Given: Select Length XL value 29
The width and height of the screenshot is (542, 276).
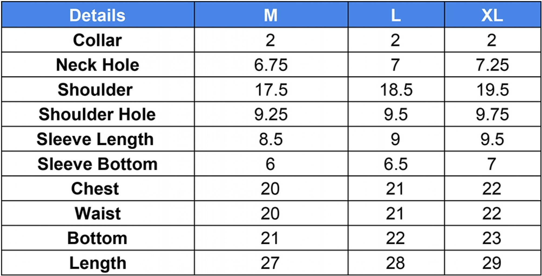Looking at the screenshot, I should 492,263.
